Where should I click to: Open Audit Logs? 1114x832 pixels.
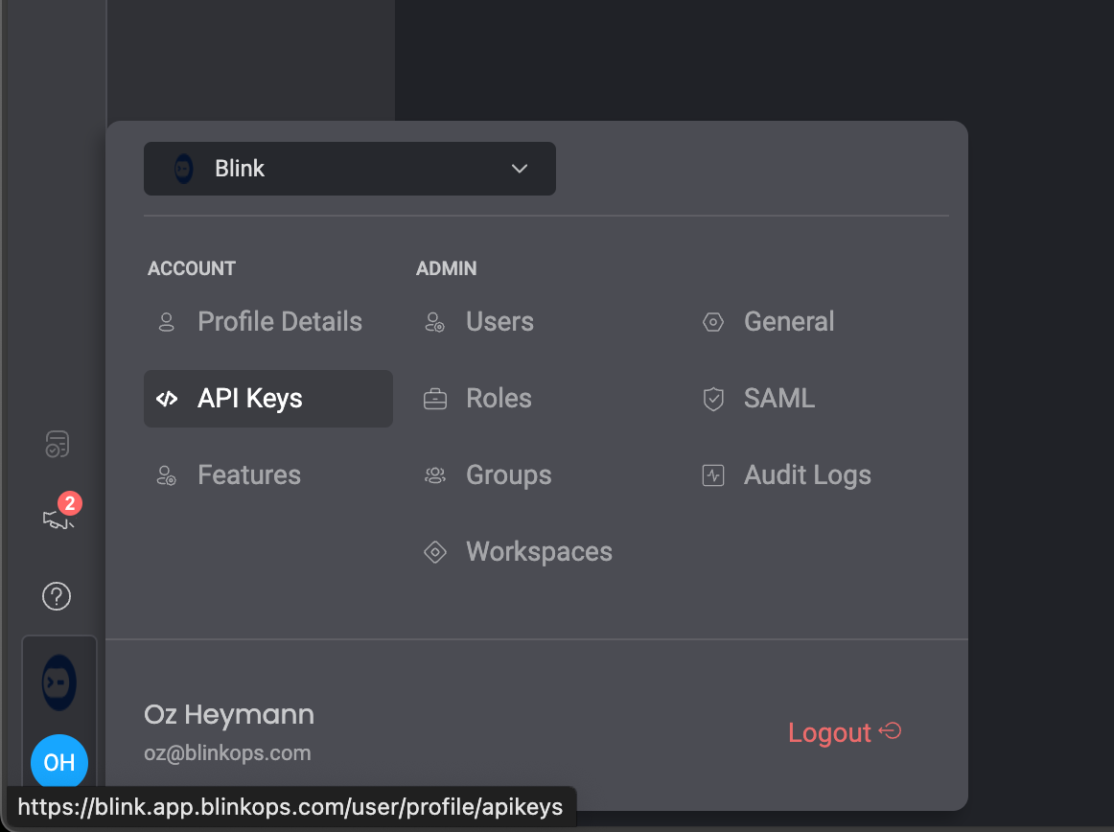[x=807, y=474]
